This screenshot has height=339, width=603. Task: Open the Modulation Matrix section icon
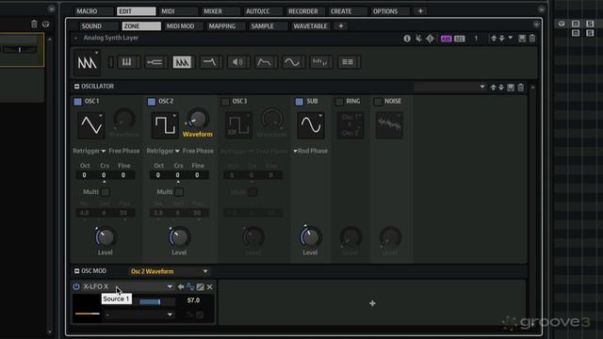pos(348,62)
